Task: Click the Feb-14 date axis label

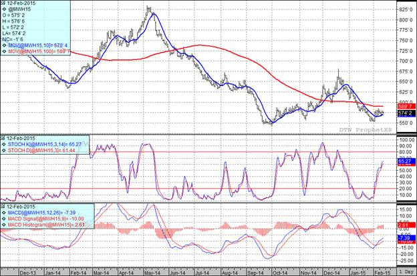Action: pos(78,273)
